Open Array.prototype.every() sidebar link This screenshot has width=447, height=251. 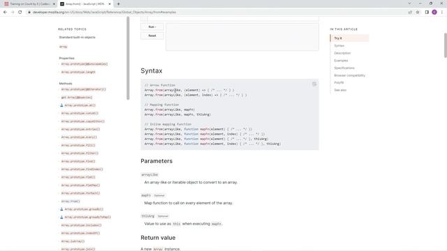[79, 137]
